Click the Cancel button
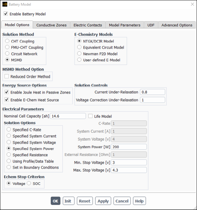Viewport: 197px width, 210px height. point(122,201)
